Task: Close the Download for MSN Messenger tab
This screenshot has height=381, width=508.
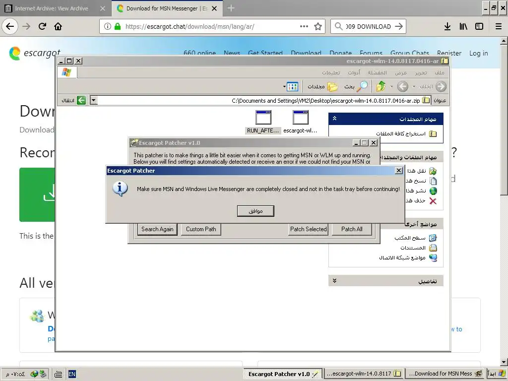Action: tap(214, 8)
